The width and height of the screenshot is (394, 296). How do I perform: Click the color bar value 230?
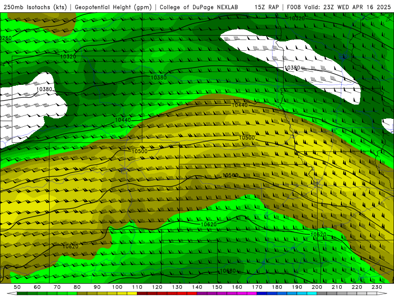point(377,287)
